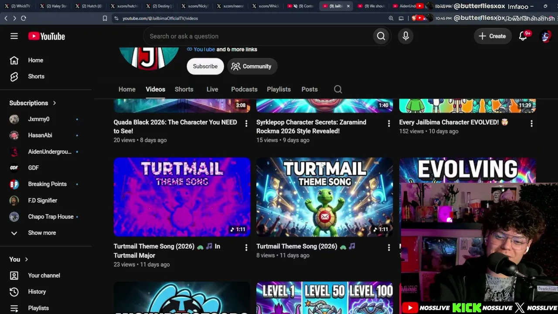Open Turtmail Theme Song In Turtmail Major title
The width and height of the screenshot is (558, 314).
click(x=167, y=251)
